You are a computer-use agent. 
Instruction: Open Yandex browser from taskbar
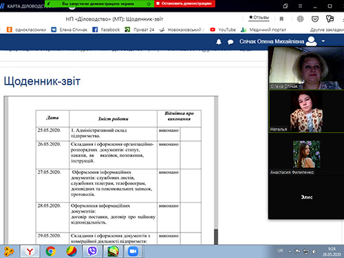[30, 251]
